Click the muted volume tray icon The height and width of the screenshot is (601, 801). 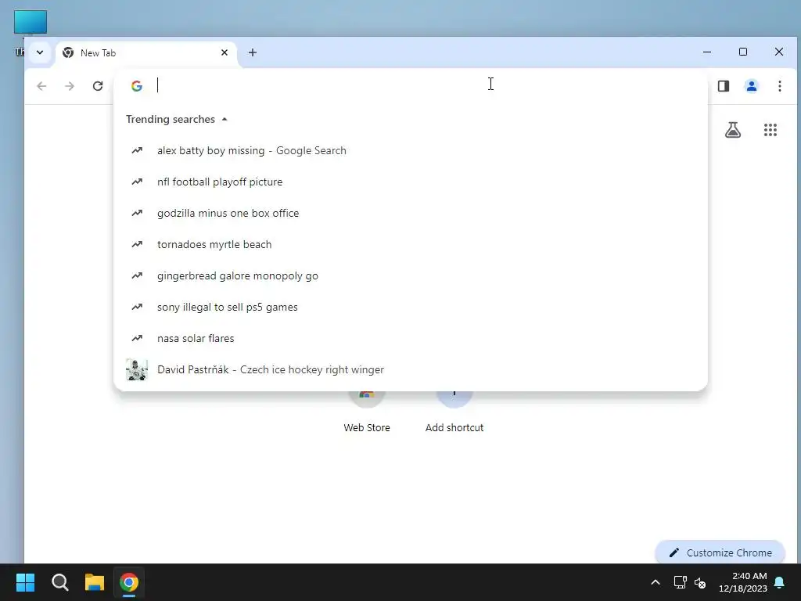pyautogui.click(x=700, y=582)
